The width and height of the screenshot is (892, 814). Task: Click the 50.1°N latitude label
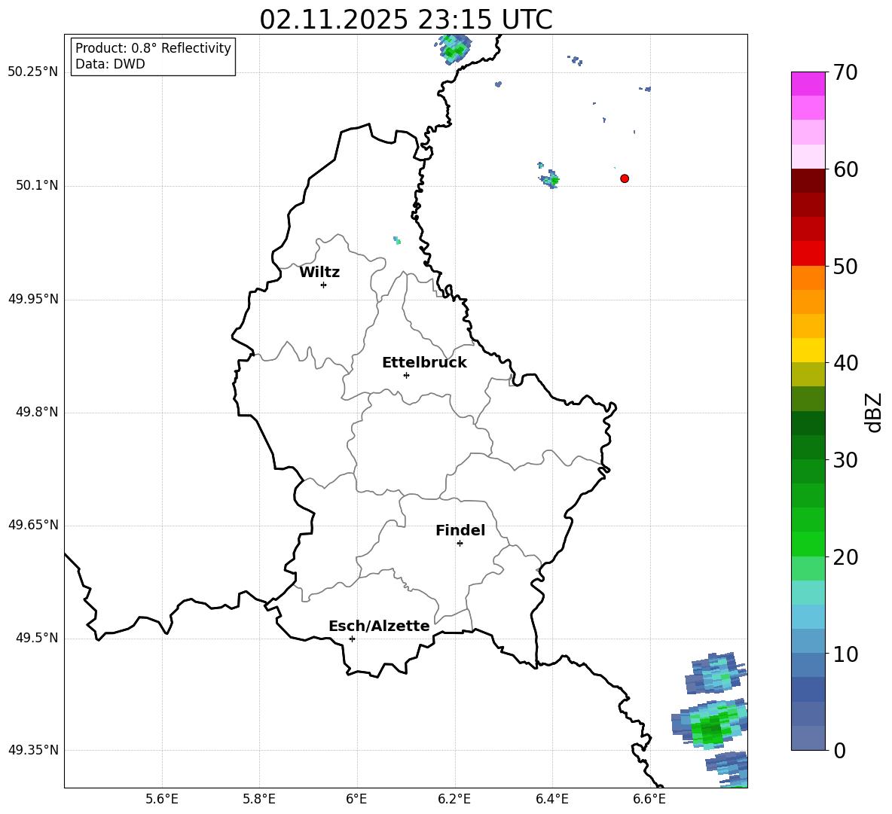[37, 185]
